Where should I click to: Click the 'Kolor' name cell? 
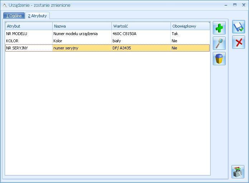(82, 41)
